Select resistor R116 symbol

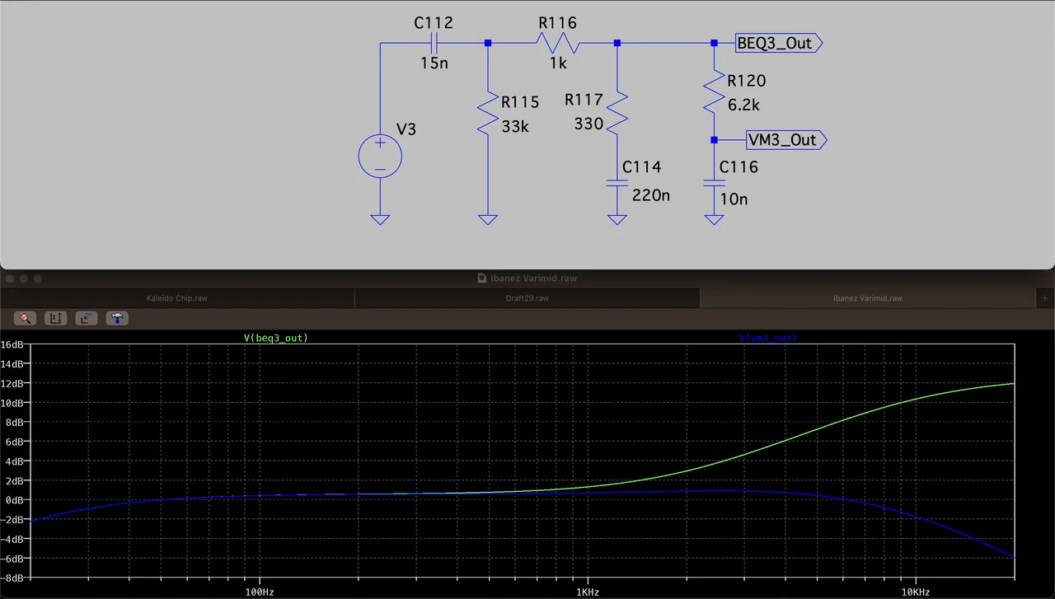558,43
